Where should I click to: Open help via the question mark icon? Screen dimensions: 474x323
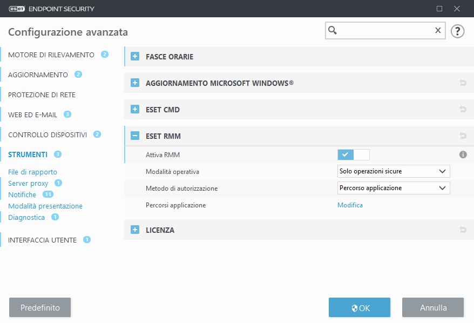coord(457,31)
